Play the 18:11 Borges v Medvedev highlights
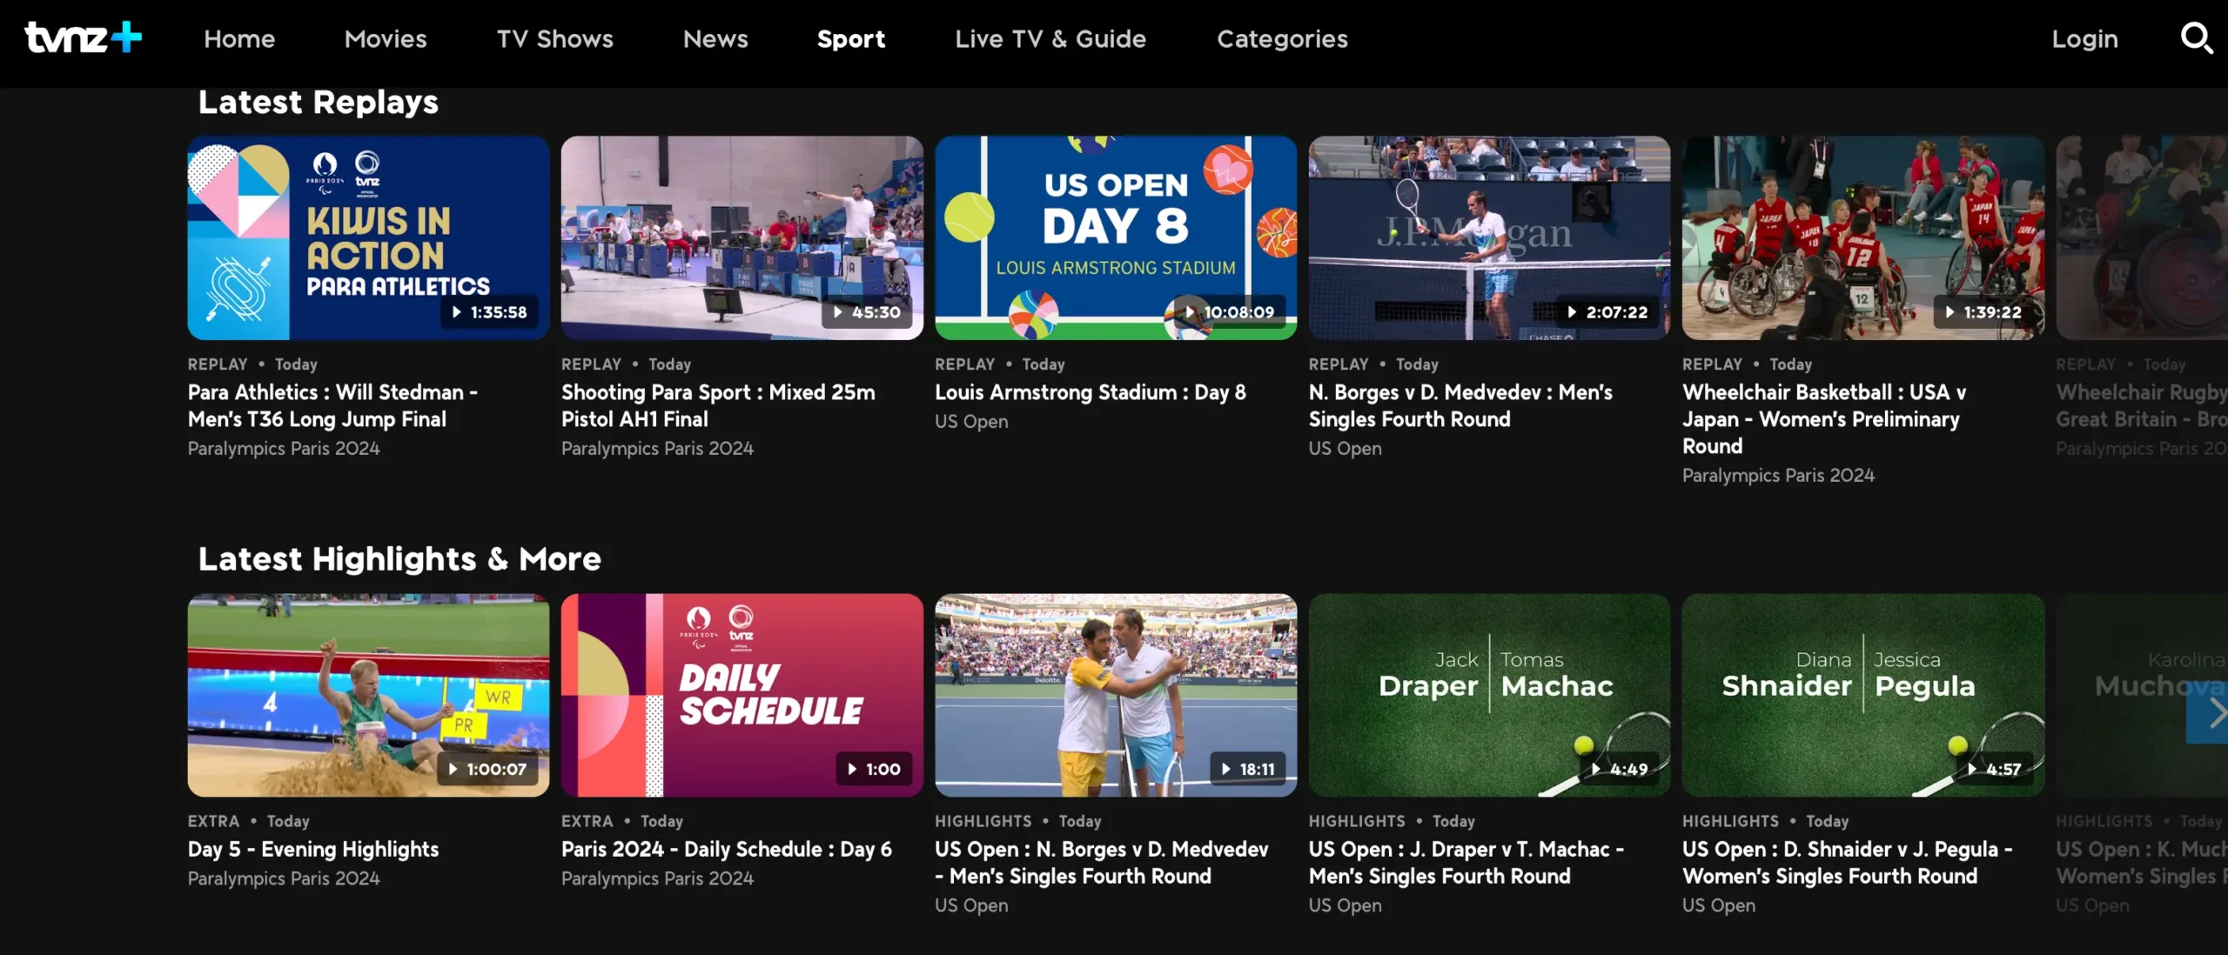 pyautogui.click(x=1248, y=769)
